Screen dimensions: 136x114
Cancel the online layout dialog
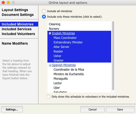click(x=93, y=109)
